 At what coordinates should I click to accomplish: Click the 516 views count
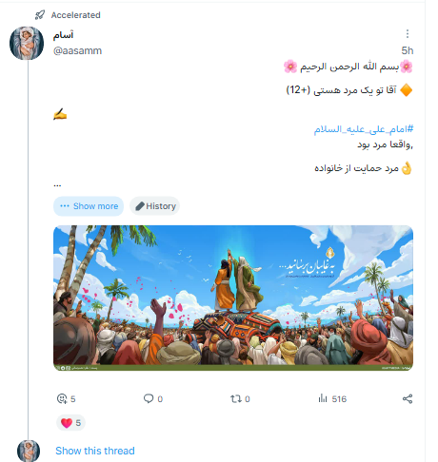[x=339, y=399]
